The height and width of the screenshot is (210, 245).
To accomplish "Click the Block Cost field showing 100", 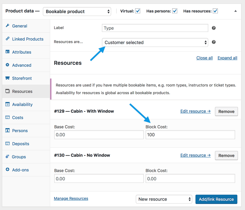I will point(190,135).
